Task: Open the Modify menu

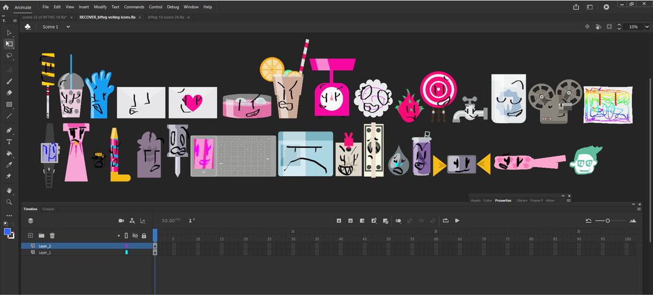Action: point(100,7)
